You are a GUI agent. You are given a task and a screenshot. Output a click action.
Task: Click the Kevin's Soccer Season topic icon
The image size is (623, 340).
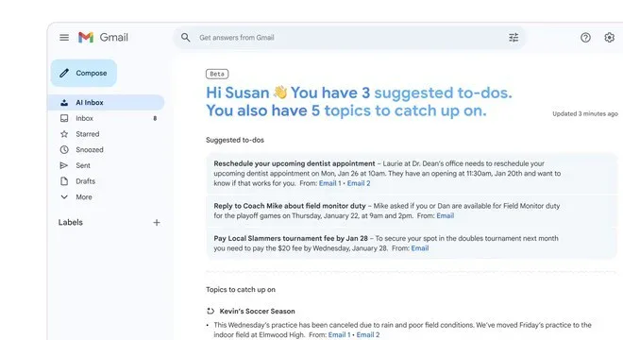tap(210, 311)
